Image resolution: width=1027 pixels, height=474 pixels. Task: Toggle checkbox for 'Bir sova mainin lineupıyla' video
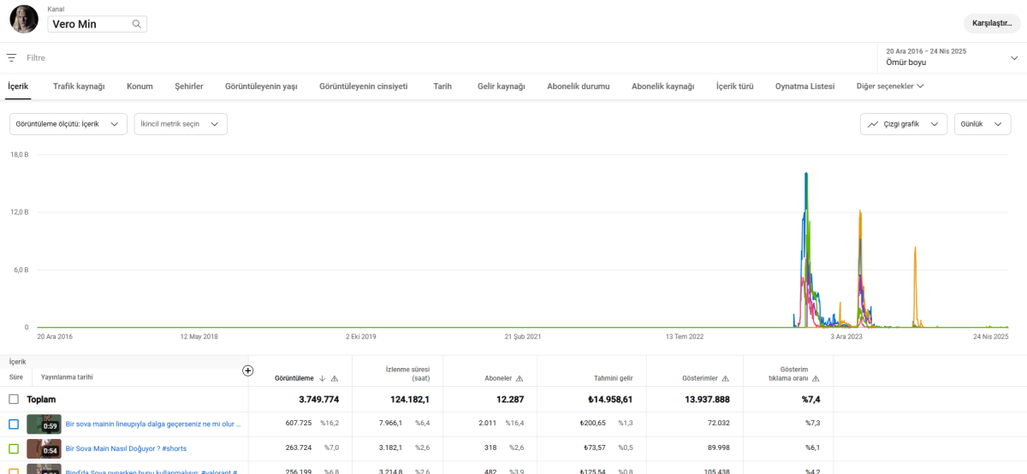tap(14, 424)
